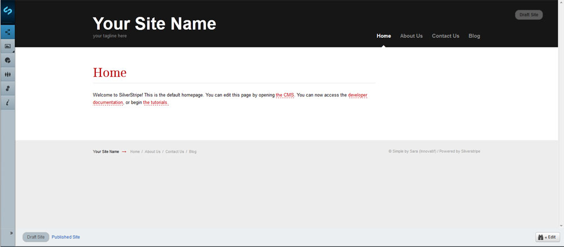Click the 'Powered by Silverstripe' footer credit
This screenshot has height=247, width=564.
460,151
